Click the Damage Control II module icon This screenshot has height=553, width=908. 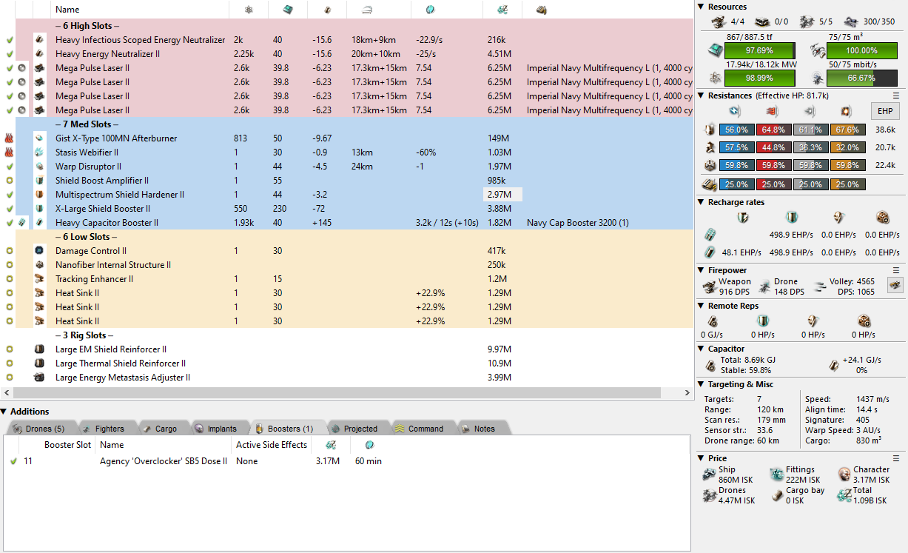click(39, 251)
